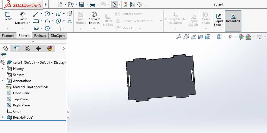
Task: Open the DimXpertManager tab icon
Action: pyautogui.click(x=39, y=48)
